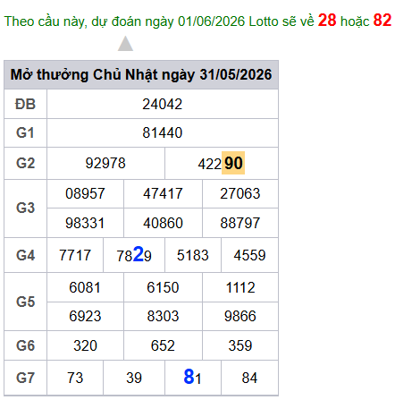Click the G4 number 4559

249,255
